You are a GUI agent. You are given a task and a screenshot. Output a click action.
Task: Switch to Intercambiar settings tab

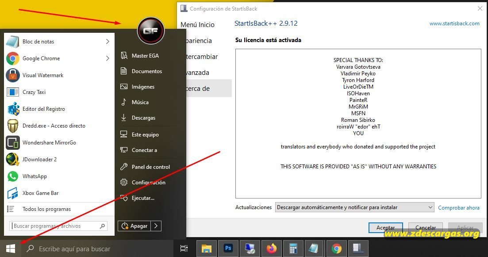point(202,56)
